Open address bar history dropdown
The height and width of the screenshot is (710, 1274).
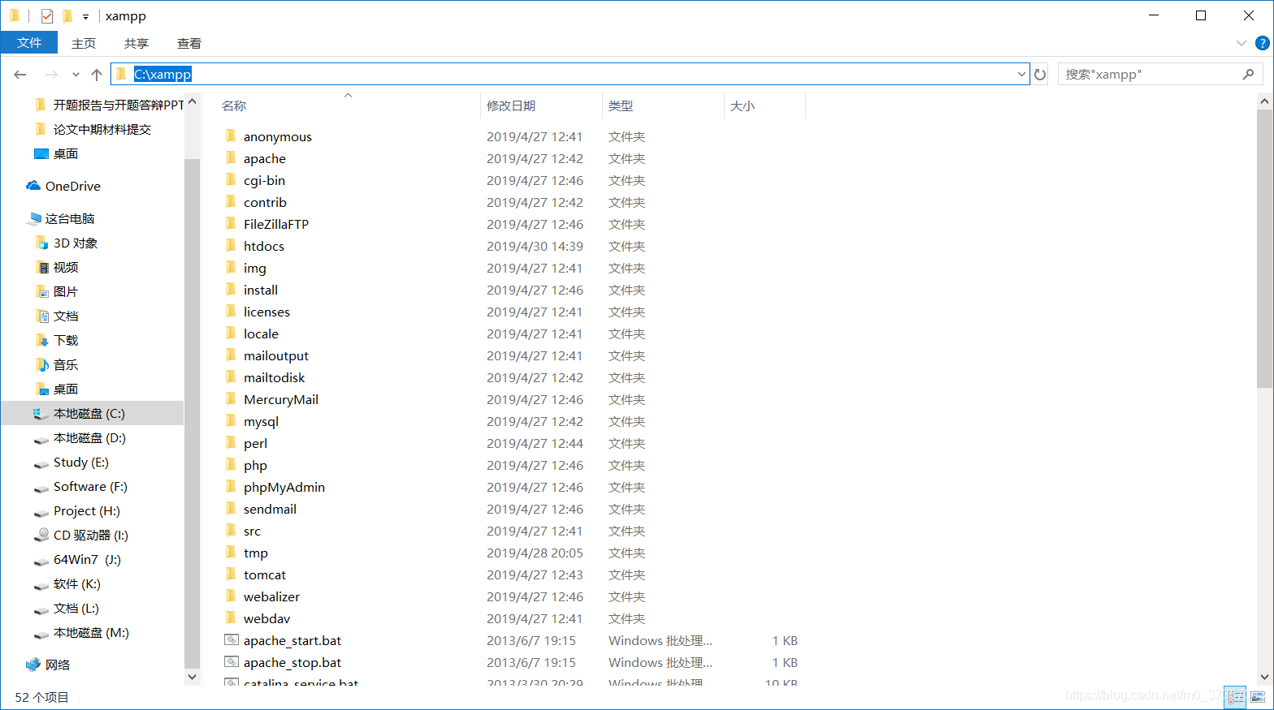click(1021, 75)
